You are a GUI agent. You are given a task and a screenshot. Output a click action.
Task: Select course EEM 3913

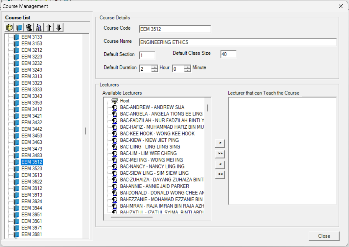(x=32, y=195)
